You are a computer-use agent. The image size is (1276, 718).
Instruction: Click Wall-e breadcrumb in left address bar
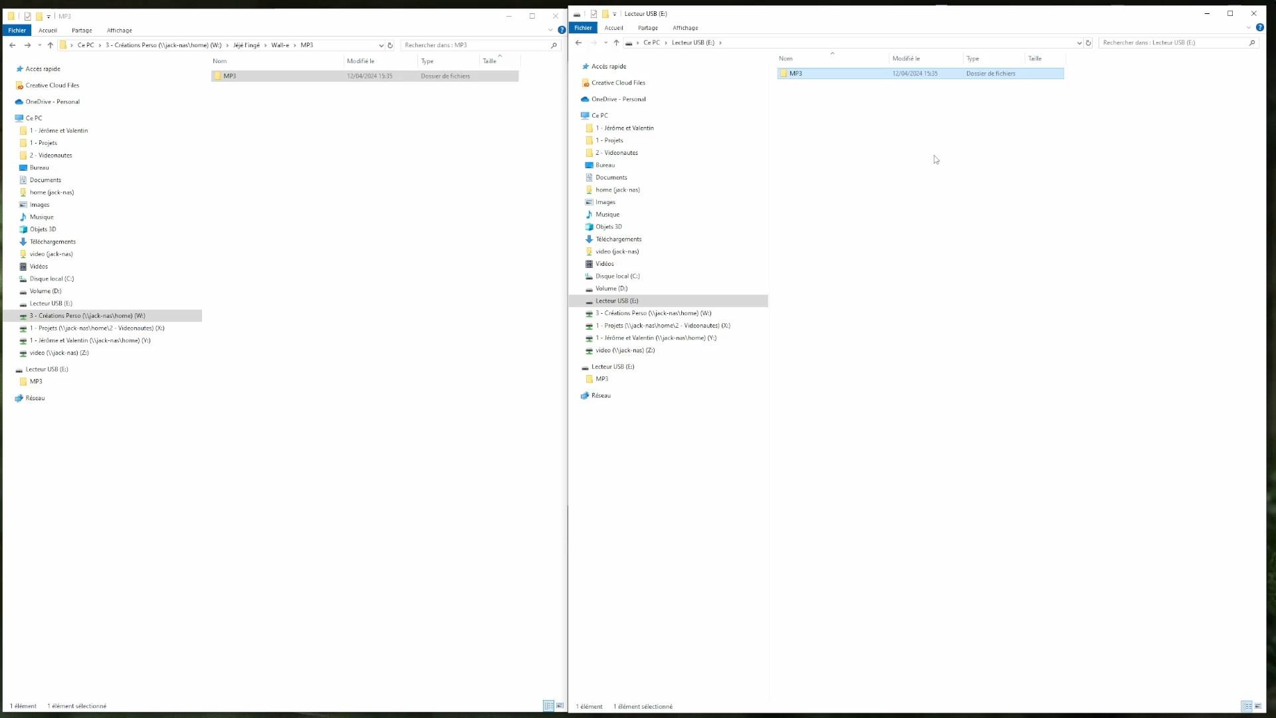[x=280, y=45]
